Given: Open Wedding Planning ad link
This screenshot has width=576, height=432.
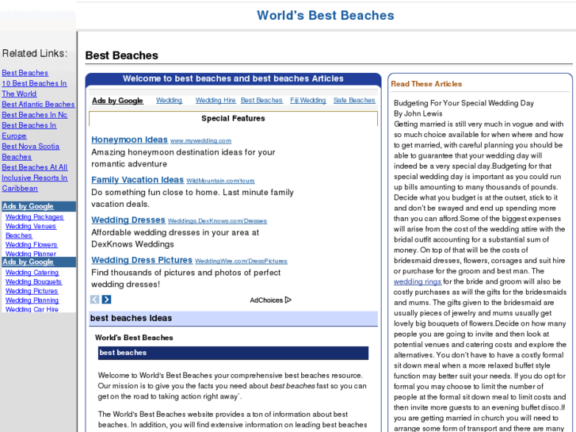Looking at the screenshot, I should click(x=32, y=300).
